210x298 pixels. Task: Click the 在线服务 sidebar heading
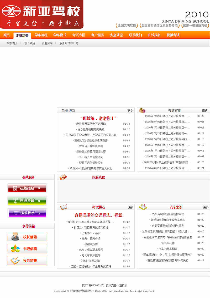point(28,177)
